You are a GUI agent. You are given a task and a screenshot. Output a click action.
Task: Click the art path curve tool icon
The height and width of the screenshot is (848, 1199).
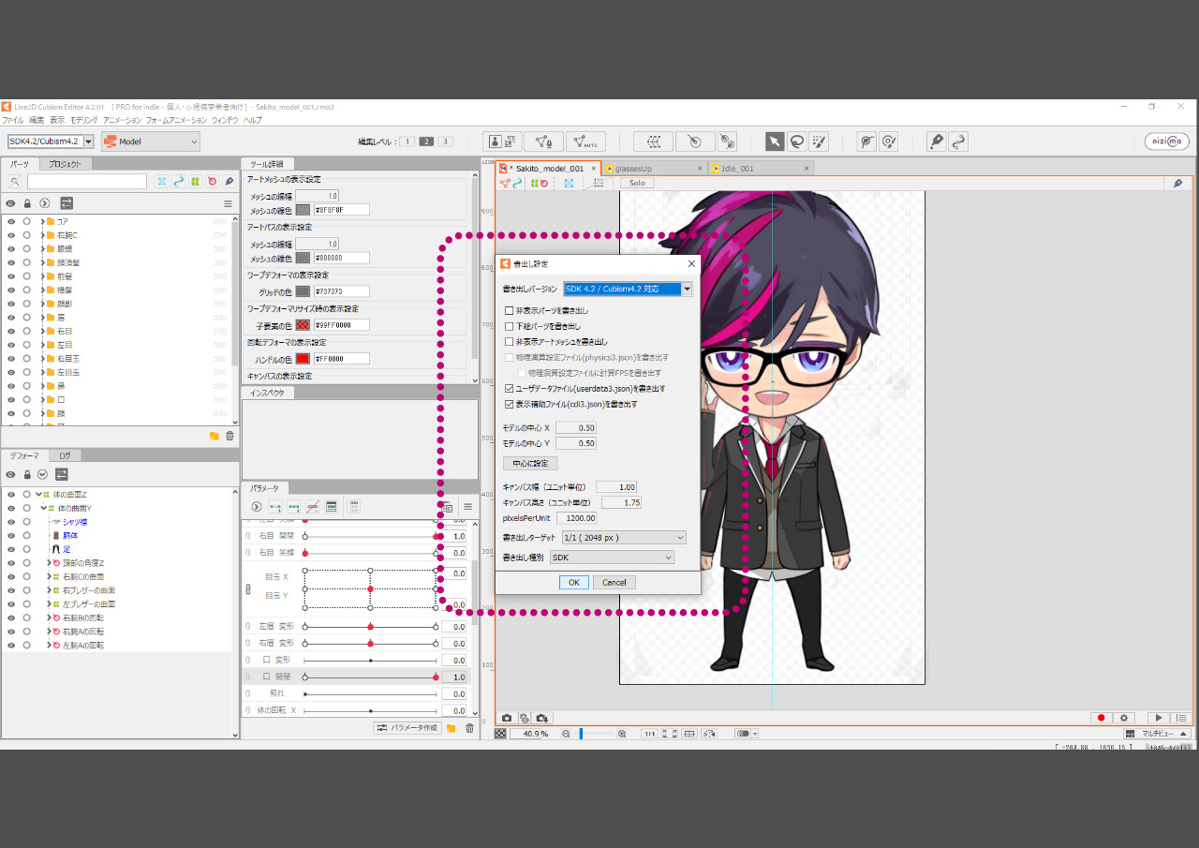click(958, 141)
